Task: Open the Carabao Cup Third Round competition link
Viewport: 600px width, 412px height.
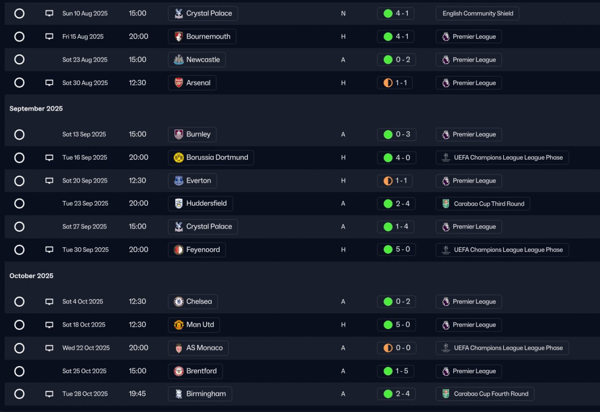Action: (483, 204)
